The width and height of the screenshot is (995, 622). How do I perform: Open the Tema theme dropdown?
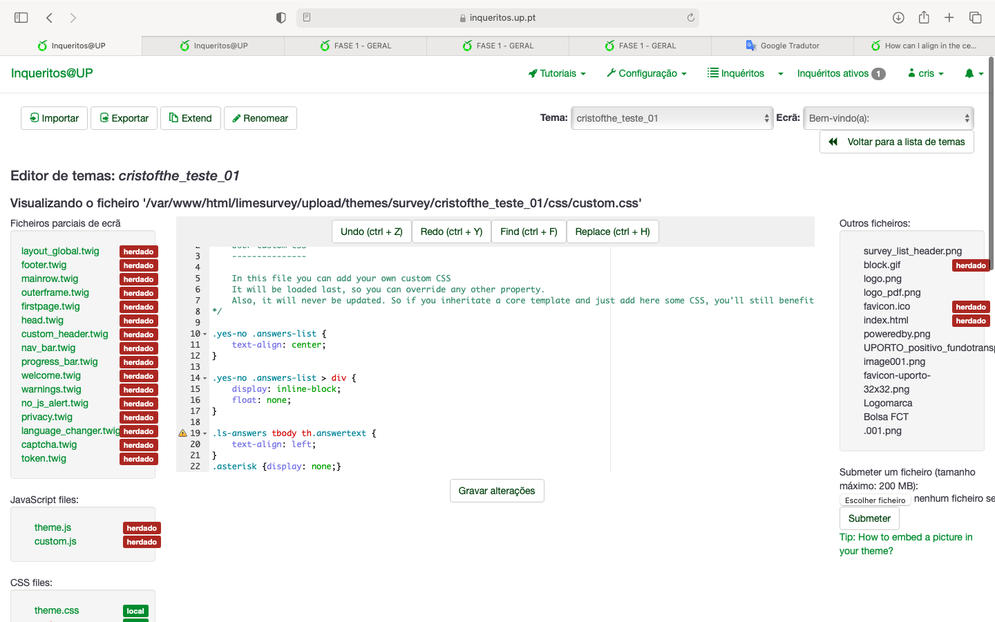click(x=672, y=118)
